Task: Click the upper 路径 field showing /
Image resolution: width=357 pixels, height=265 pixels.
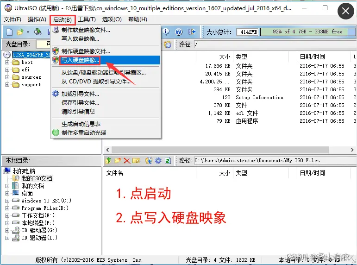Action: coord(275,44)
